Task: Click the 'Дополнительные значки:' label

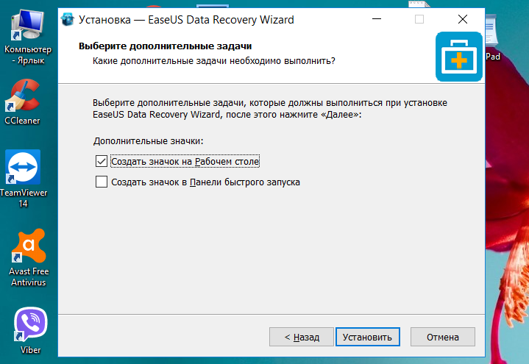Action: click(x=149, y=141)
